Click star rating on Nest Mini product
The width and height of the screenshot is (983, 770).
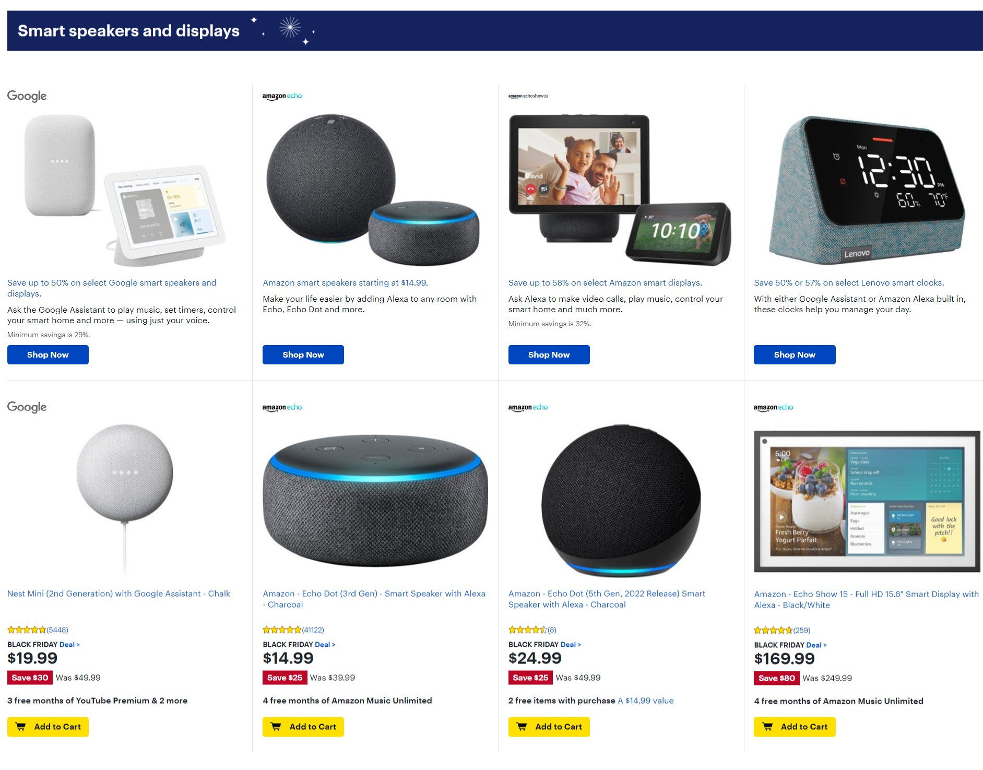point(27,630)
